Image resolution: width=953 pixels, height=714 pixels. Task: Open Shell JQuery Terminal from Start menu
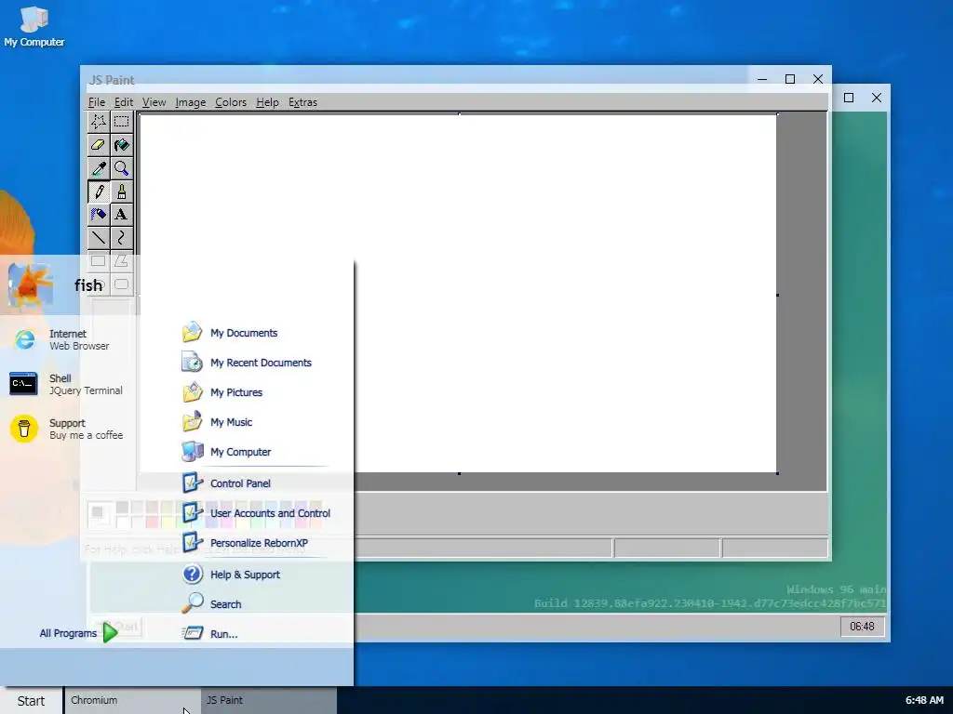pyautogui.click(x=67, y=384)
